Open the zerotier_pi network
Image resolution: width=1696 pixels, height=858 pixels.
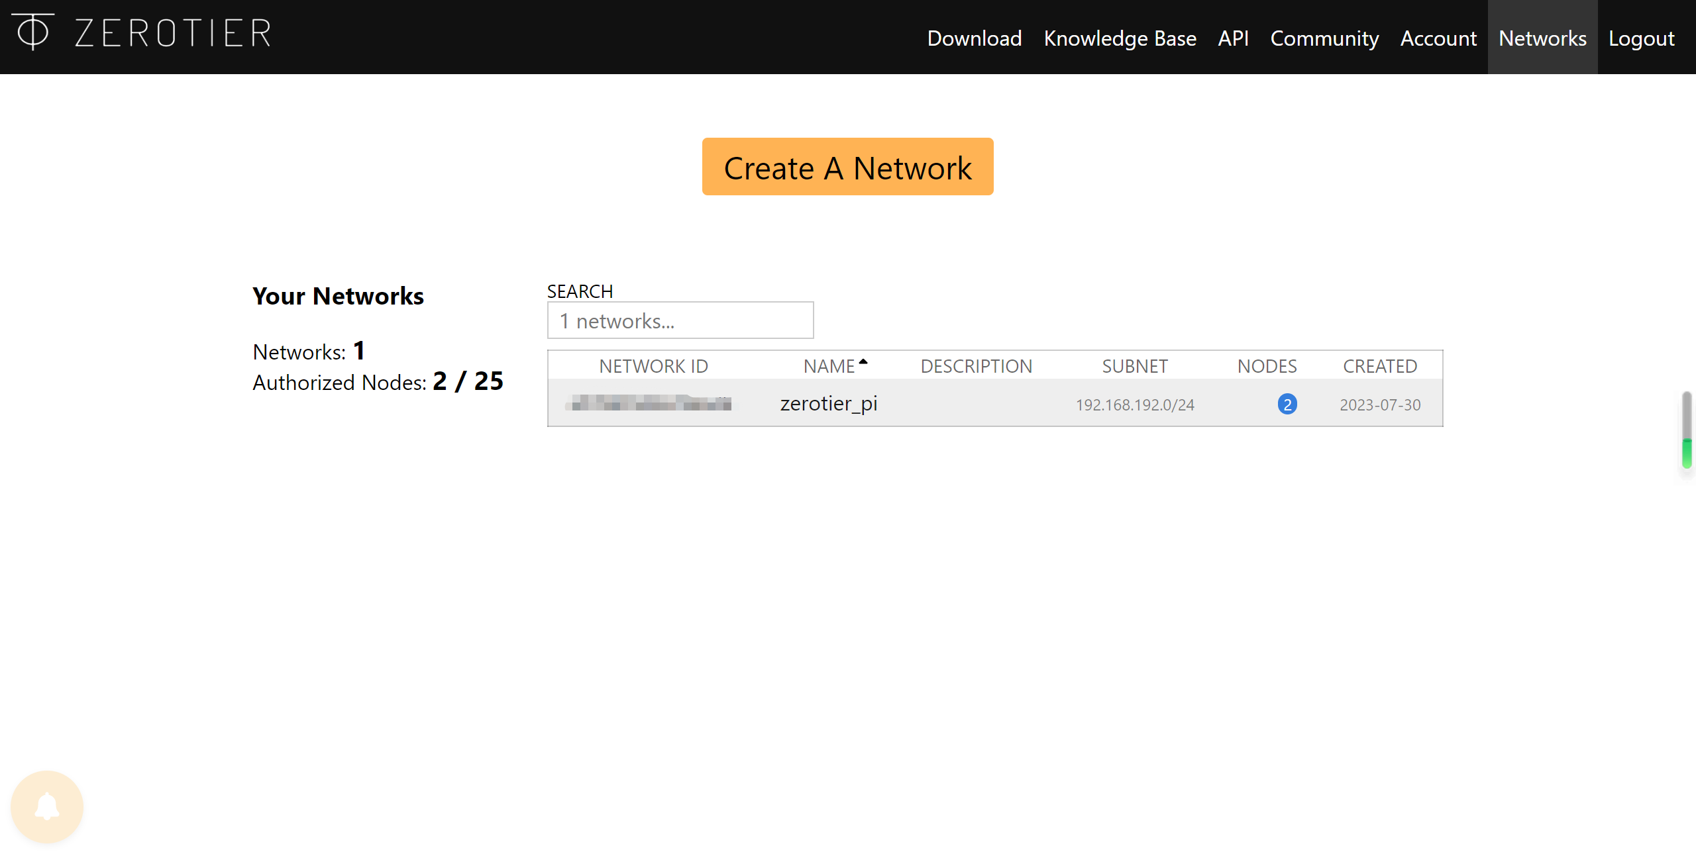[828, 403]
